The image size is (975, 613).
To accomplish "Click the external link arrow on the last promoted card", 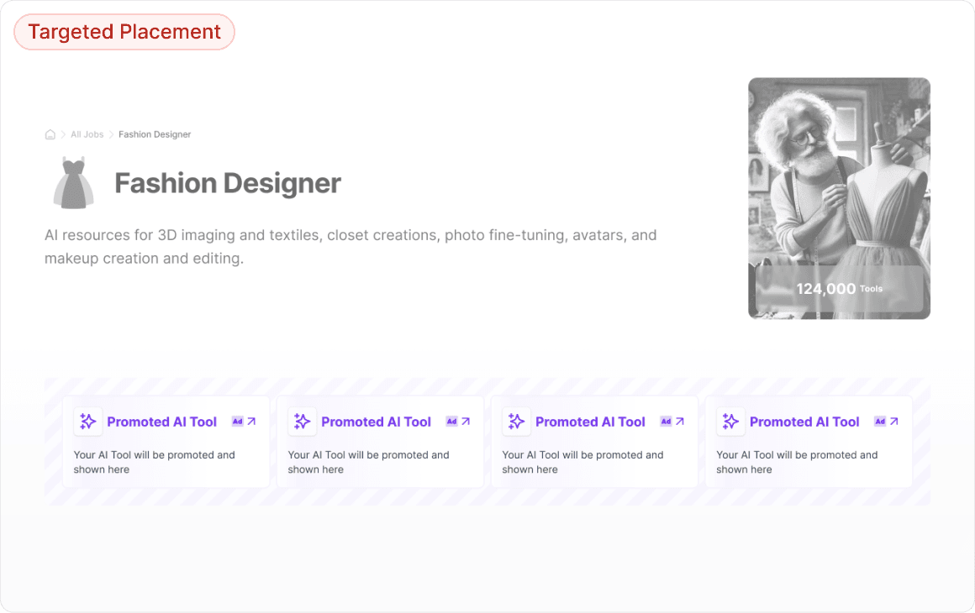I will [893, 421].
